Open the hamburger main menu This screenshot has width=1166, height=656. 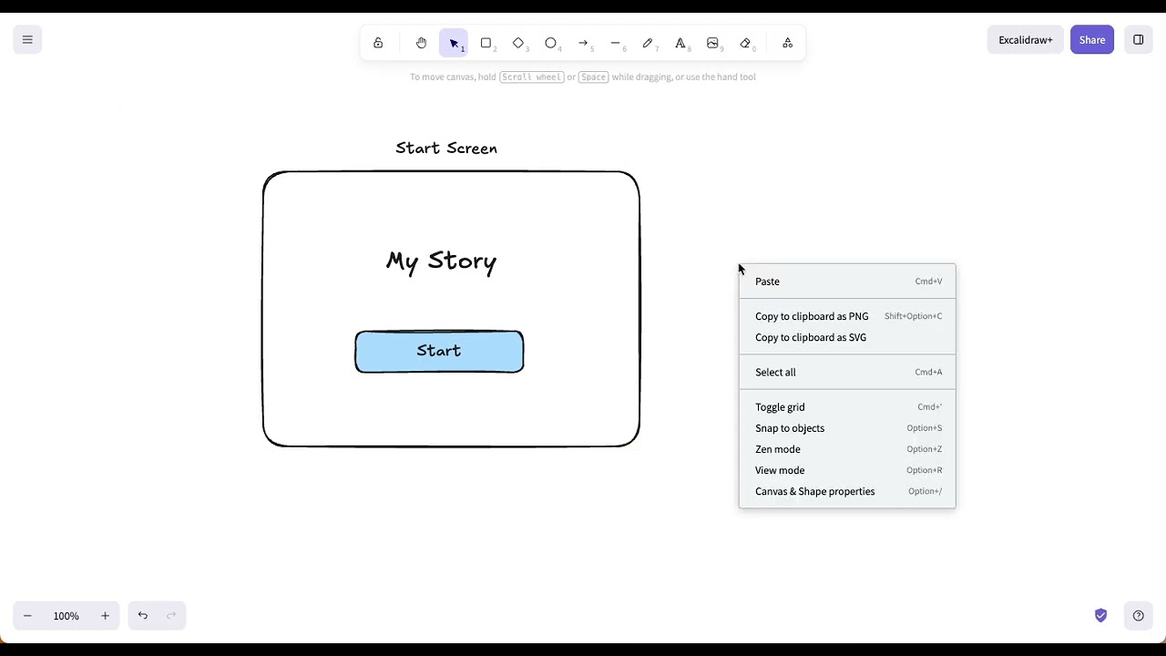[x=27, y=40]
